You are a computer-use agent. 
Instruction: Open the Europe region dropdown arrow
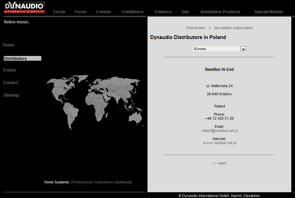243,49
